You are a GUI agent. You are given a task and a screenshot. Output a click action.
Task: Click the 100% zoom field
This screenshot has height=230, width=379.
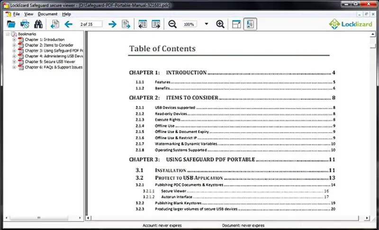[x=190, y=24]
